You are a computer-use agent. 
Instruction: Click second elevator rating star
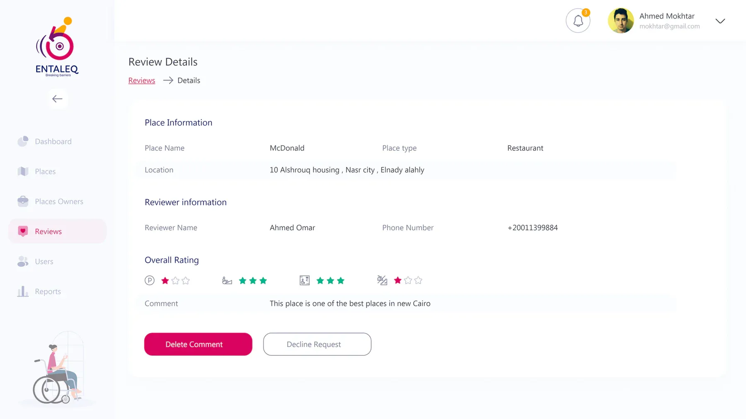pos(330,281)
